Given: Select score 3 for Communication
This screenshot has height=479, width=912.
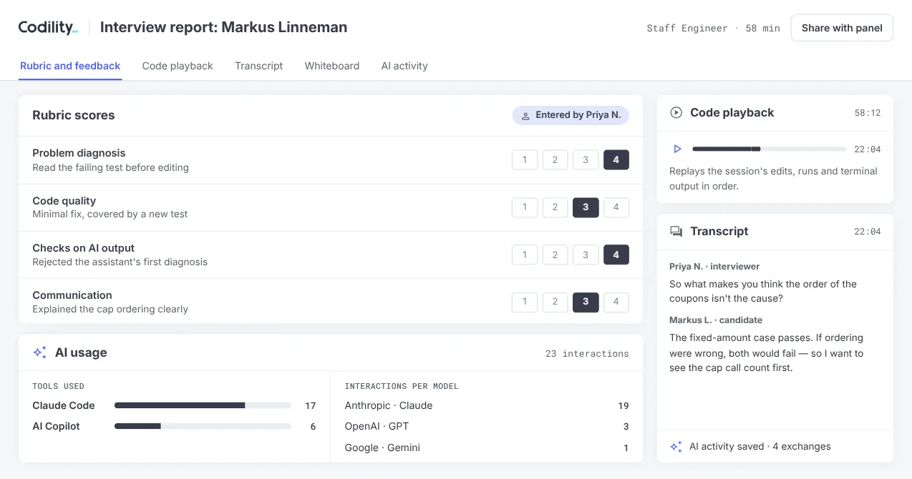Looking at the screenshot, I should click(586, 302).
